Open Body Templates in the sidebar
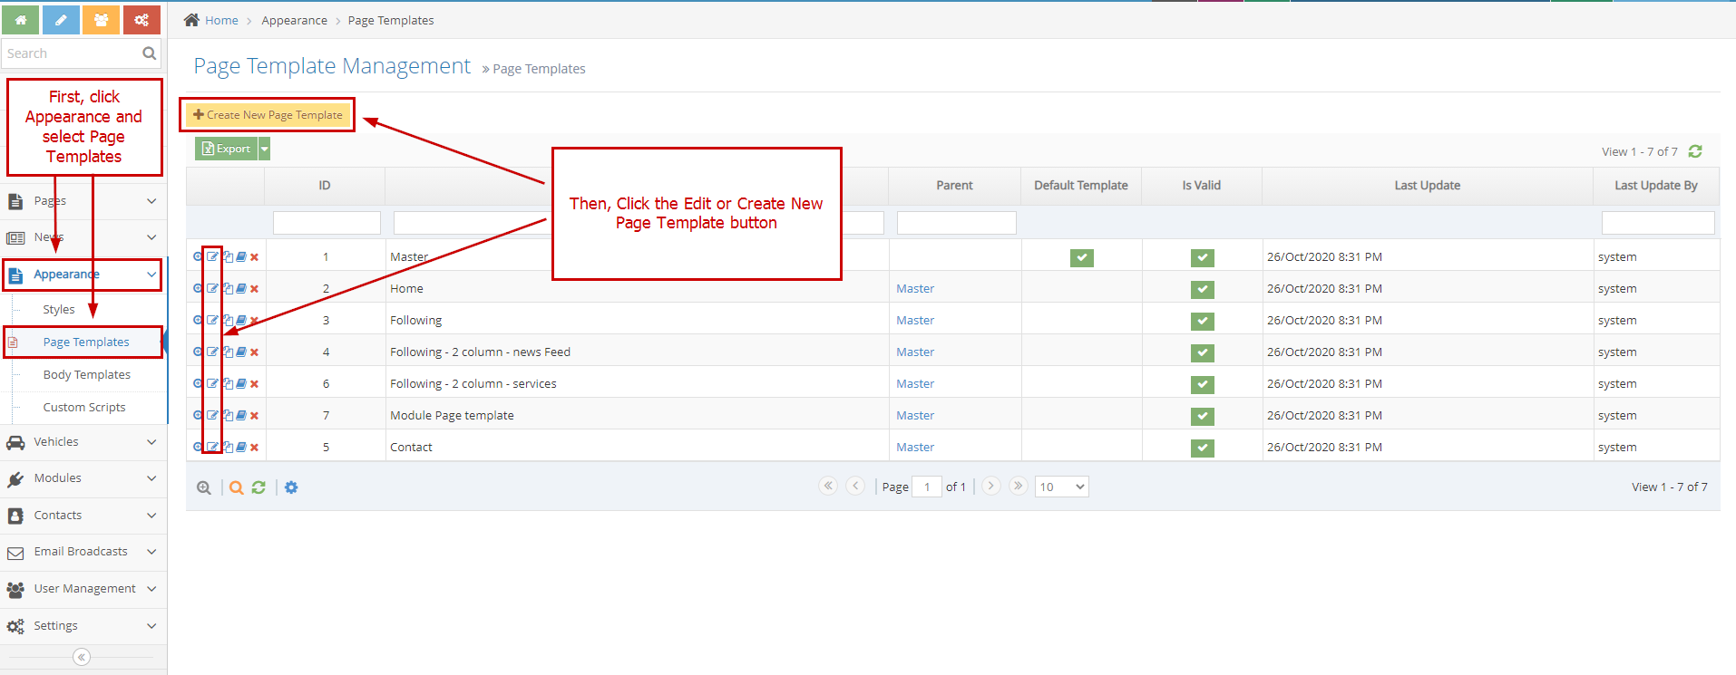 click(87, 375)
